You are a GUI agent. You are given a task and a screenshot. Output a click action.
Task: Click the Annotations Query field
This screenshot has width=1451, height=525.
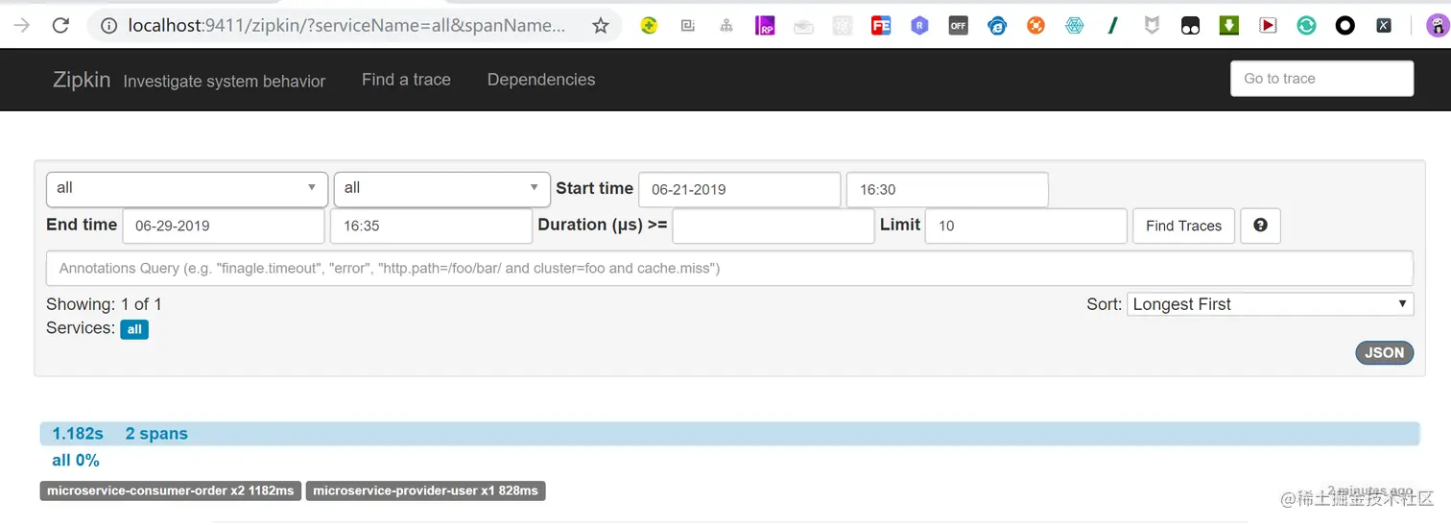pyautogui.click(x=729, y=268)
